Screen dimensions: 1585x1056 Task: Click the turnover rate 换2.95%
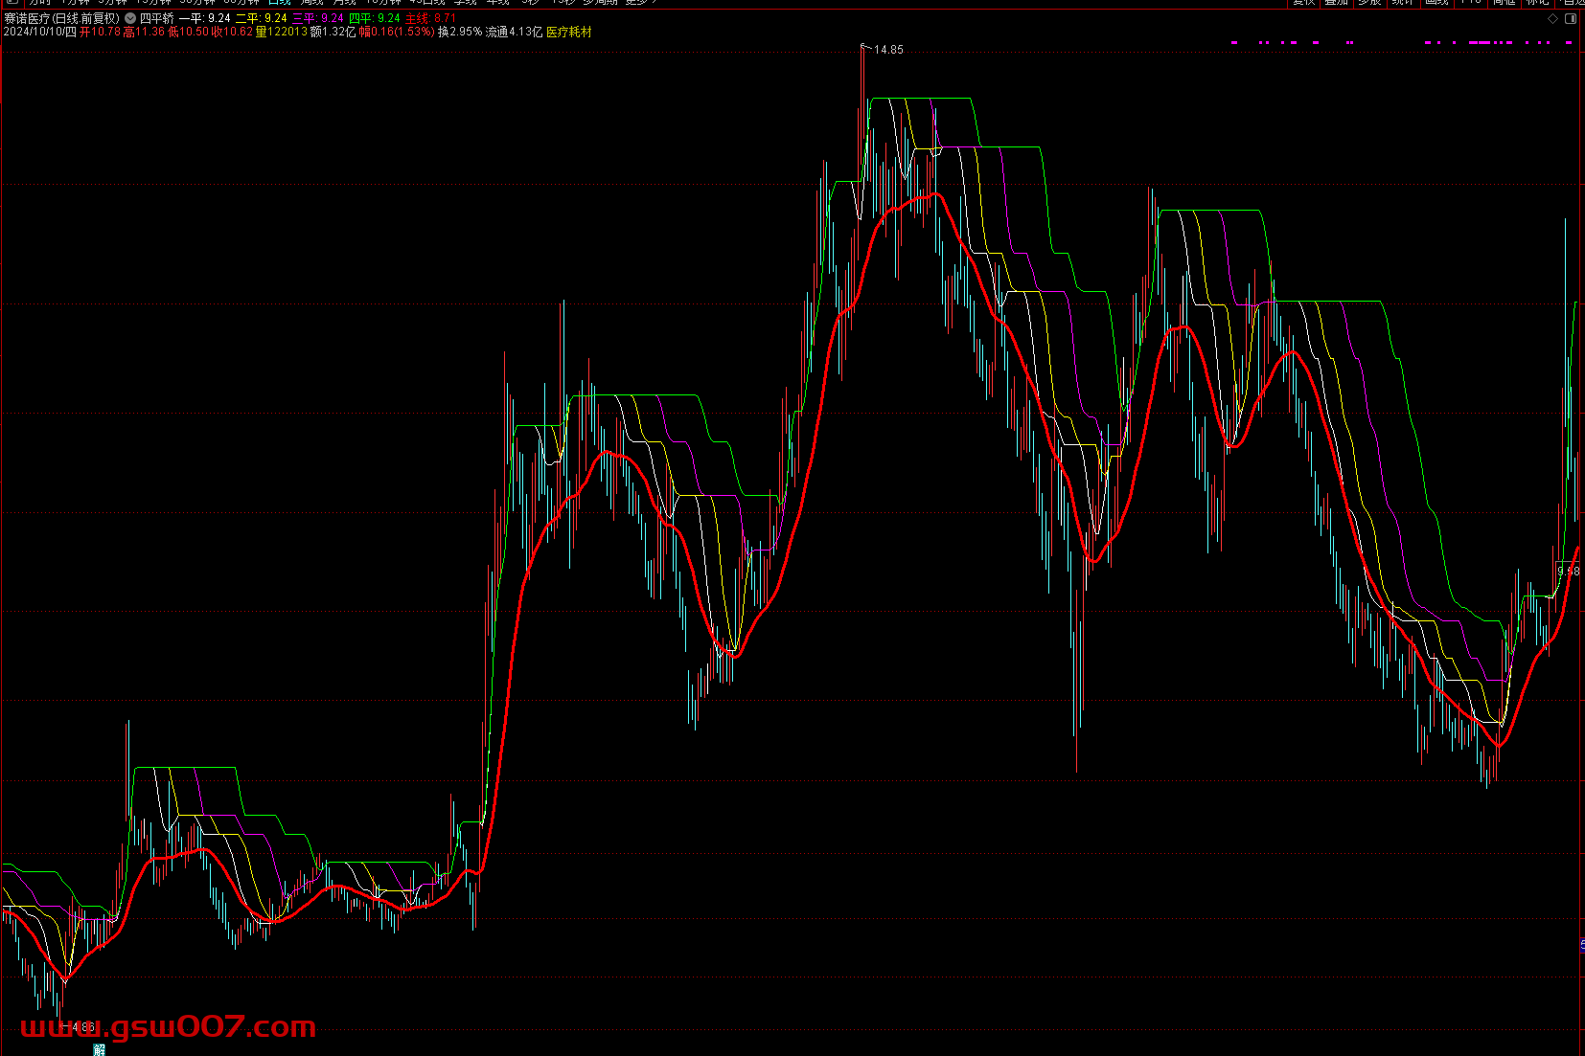(460, 33)
